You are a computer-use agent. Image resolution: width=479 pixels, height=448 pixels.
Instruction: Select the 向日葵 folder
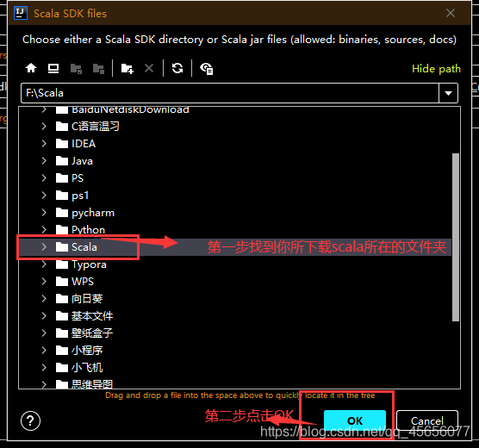coord(79,299)
